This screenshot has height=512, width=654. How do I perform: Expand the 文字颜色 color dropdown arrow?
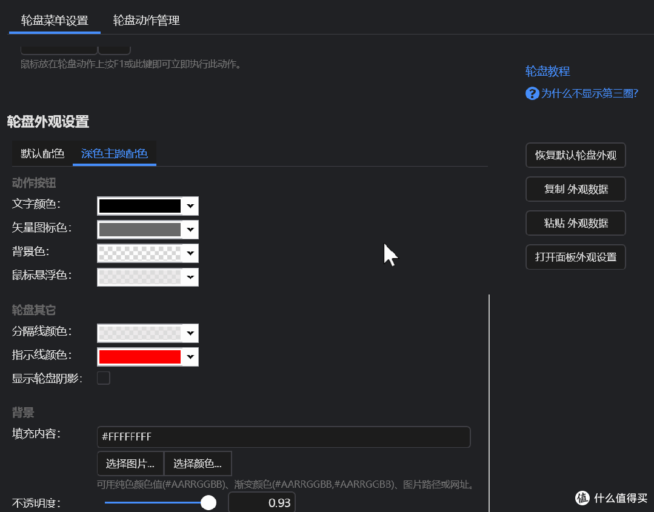click(x=190, y=206)
